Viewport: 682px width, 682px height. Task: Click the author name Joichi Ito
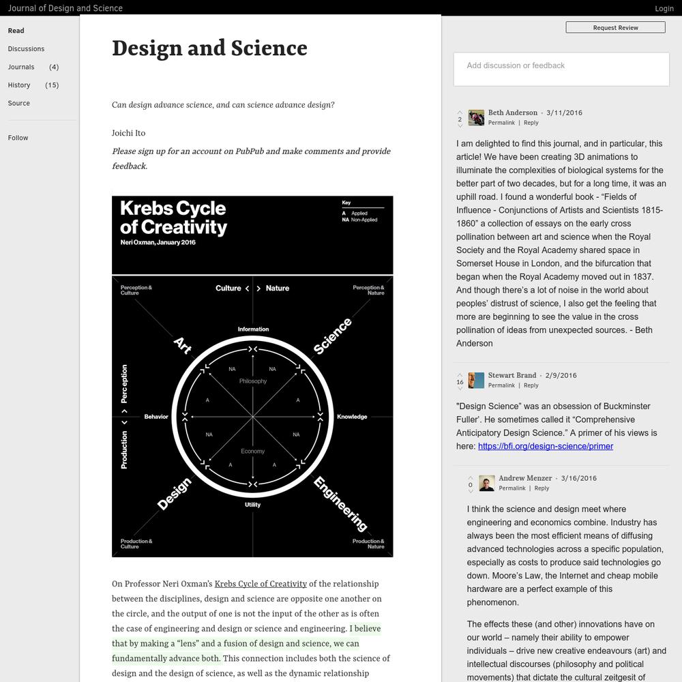[128, 133]
